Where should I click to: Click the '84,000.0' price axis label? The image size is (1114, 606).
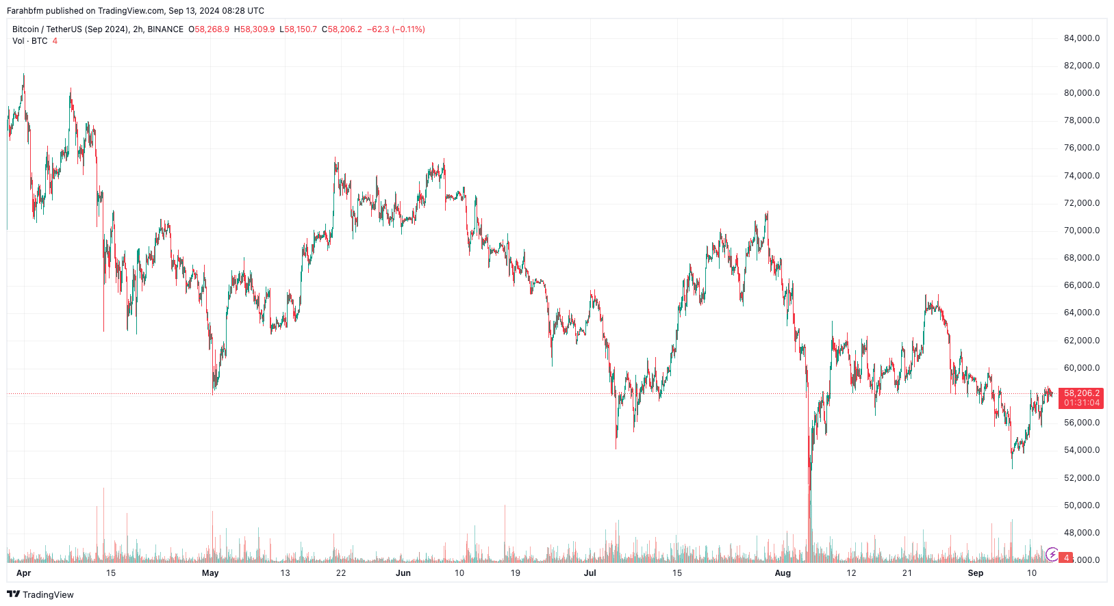1082,38
